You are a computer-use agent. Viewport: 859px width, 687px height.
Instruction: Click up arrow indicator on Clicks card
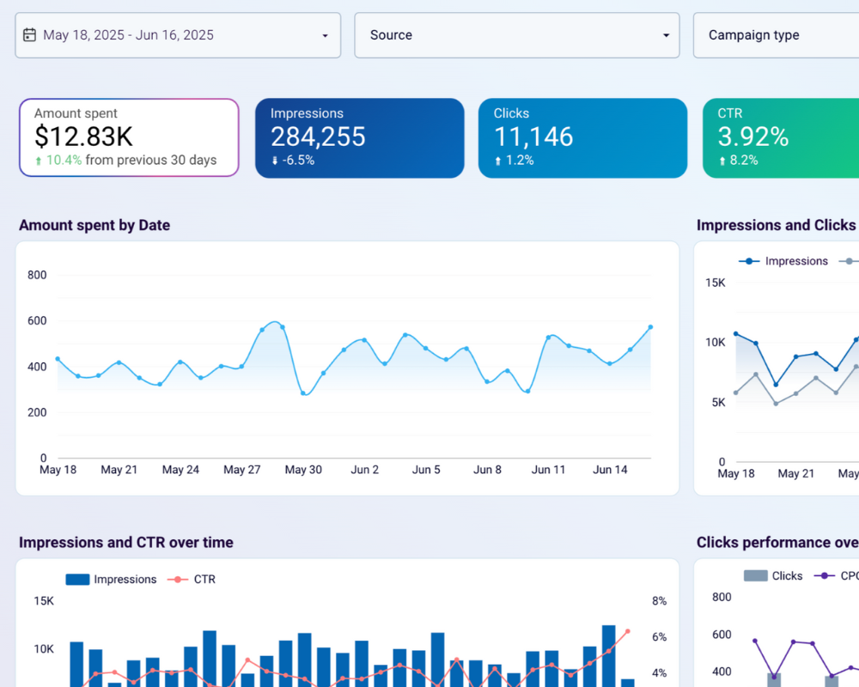pos(498,161)
